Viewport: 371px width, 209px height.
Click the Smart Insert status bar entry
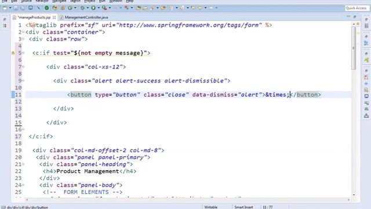coord(243,207)
